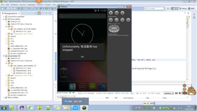
Task: Toggle Link with Editor in Package Explorer
Action: click(x=39, y=13)
